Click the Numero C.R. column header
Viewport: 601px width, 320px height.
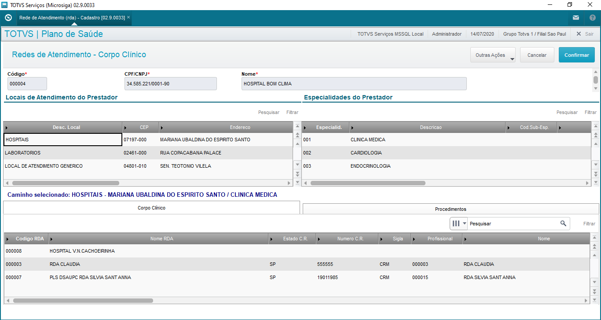(x=347, y=239)
